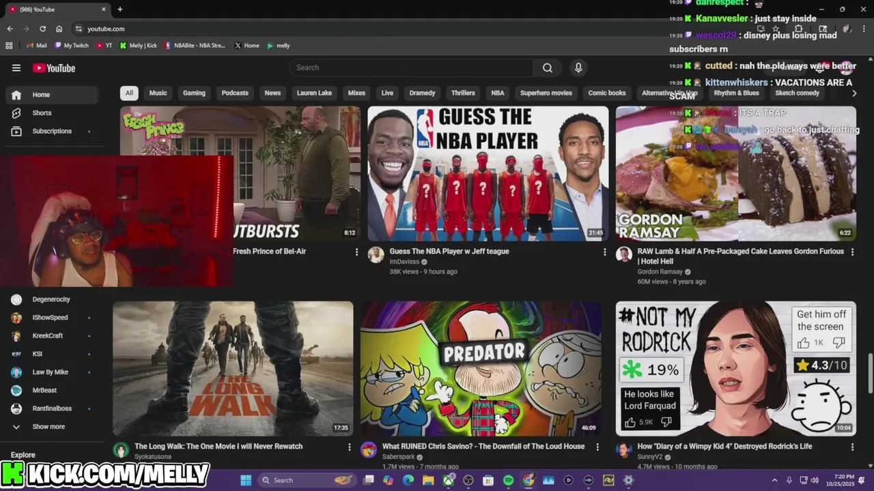This screenshot has width=874, height=491.
Task: Open options for Wimpy Kid video
Action: [852, 447]
